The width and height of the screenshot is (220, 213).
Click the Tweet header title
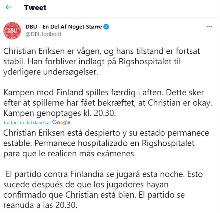pyautogui.click(x=35, y=7)
